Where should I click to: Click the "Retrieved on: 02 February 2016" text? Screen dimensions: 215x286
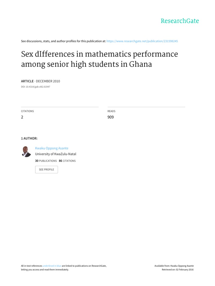(x=178, y=270)
